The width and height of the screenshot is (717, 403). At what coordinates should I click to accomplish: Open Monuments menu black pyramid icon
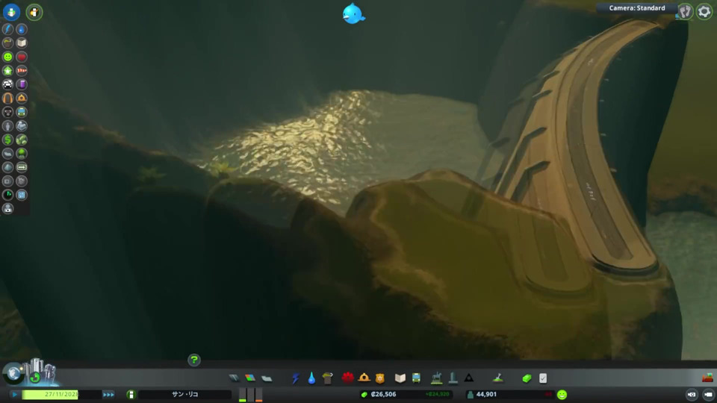[x=469, y=378]
